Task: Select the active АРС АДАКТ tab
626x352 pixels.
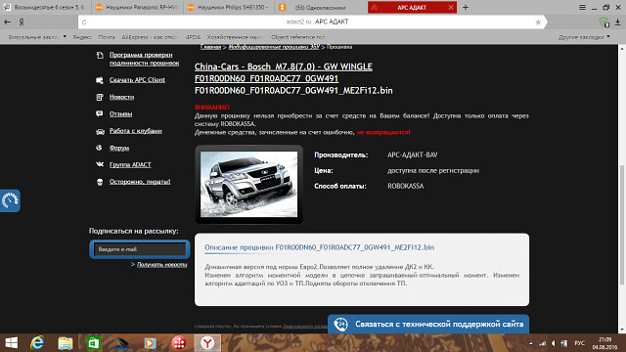Action: (412, 7)
